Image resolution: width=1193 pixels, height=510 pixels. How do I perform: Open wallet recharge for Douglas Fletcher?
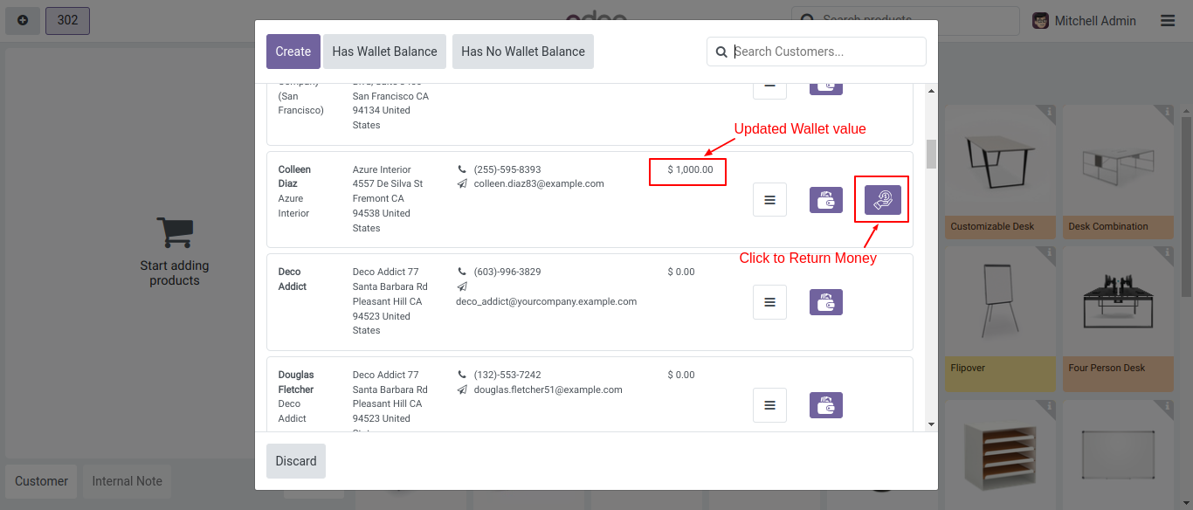click(x=825, y=405)
